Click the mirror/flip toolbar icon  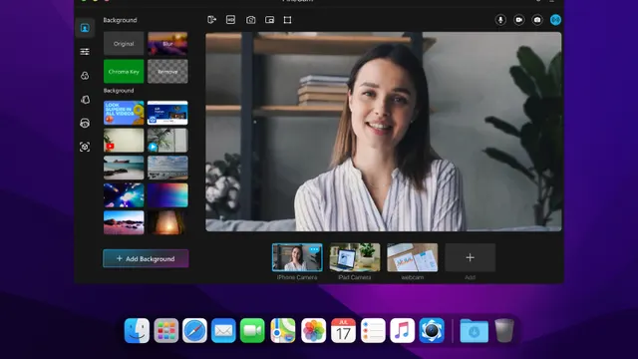coord(211,20)
